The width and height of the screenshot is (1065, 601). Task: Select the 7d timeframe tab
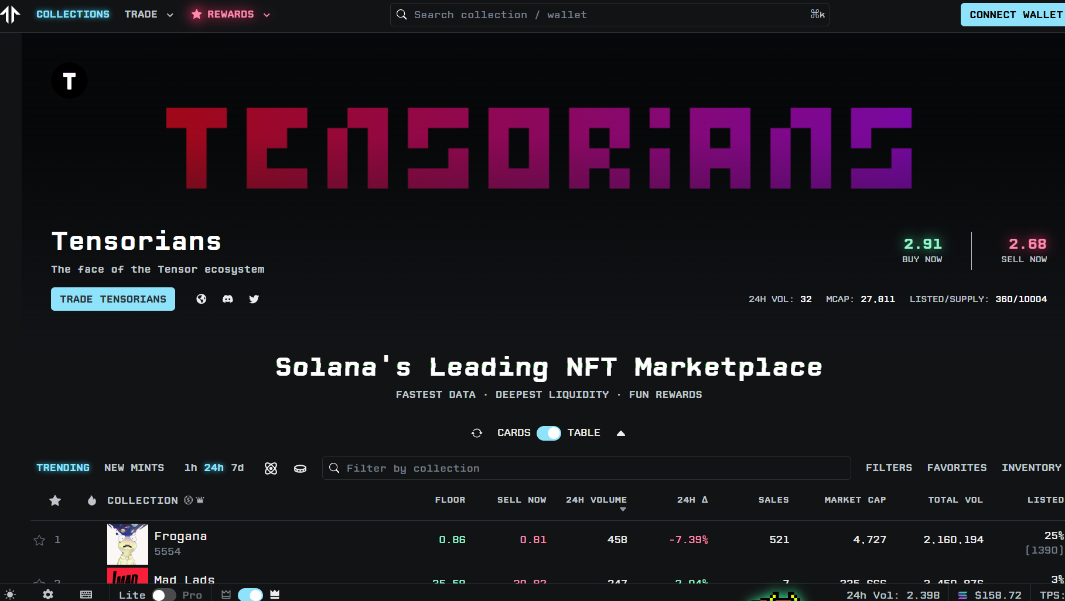coord(237,468)
